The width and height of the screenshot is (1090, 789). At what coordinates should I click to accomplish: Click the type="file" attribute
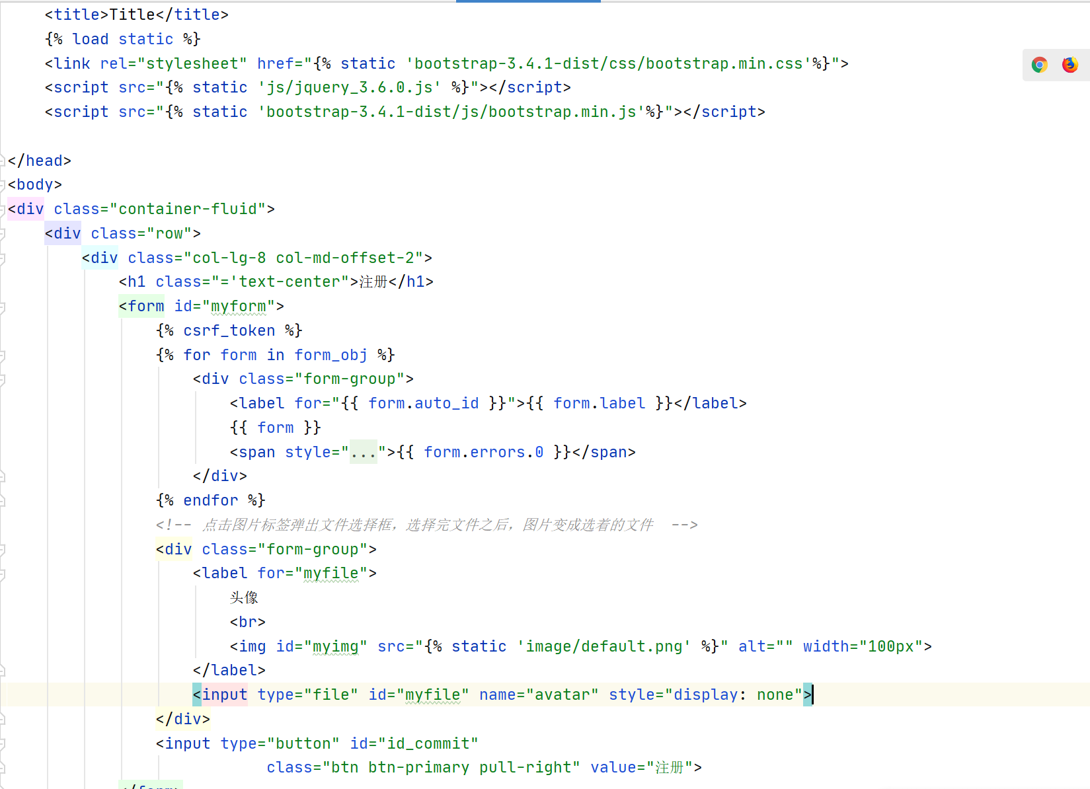308,695
